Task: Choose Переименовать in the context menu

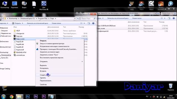Action: (x=60, y=81)
